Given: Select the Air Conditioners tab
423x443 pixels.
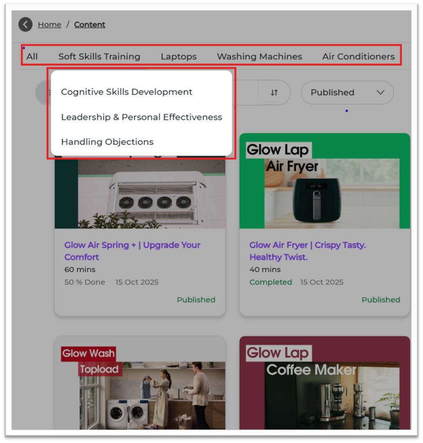Looking at the screenshot, I should (358, 56).
